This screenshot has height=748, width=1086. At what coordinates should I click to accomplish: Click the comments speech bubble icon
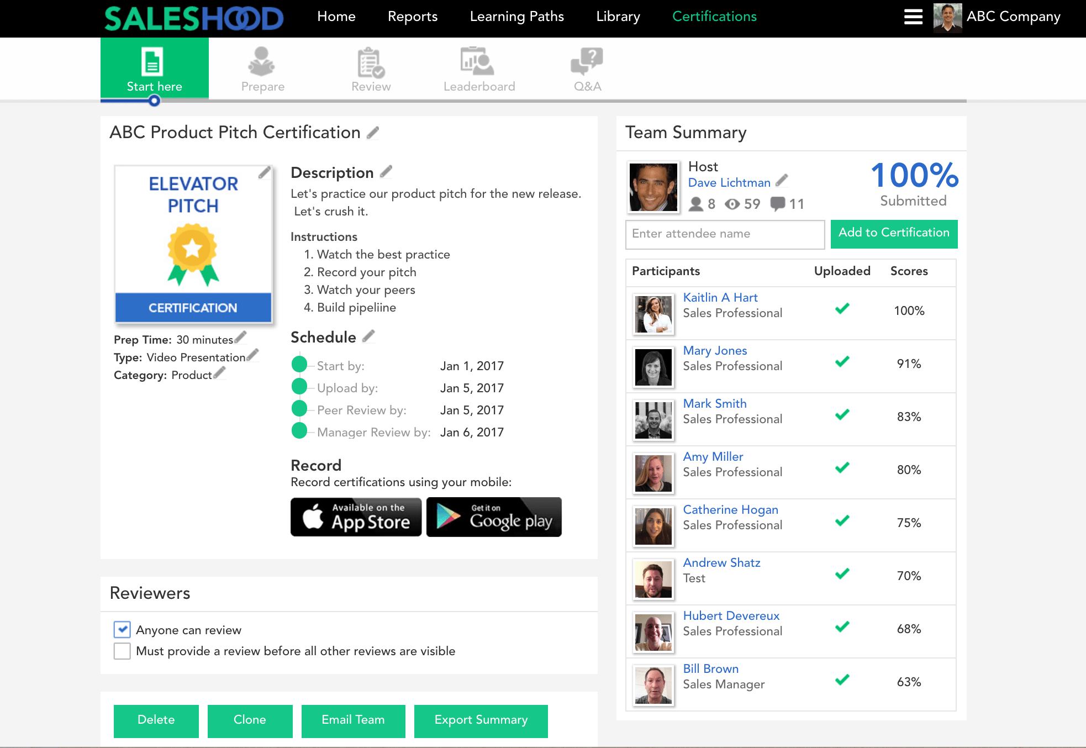click(778, 204)
